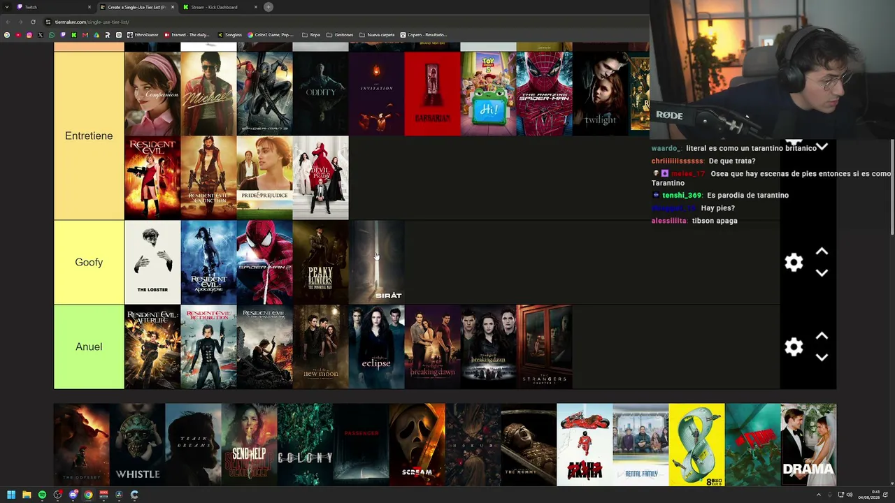This screenshot has width=895, height=503.
Task: Open site information icon beside URL
Action: [x=49, y=22]
